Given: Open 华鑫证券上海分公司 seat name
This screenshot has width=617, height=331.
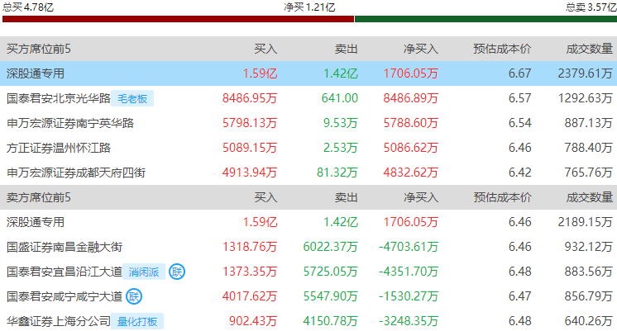Looking at the screenshot, I should click(58, 321).
